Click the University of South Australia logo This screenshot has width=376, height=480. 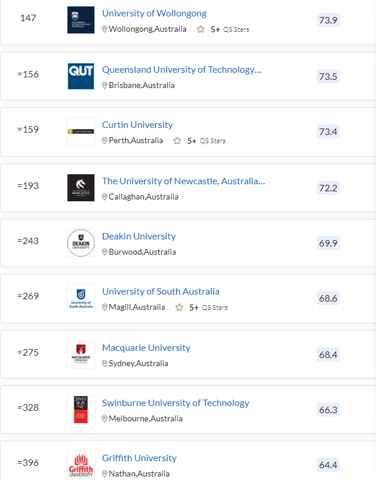tap(81, 298)
